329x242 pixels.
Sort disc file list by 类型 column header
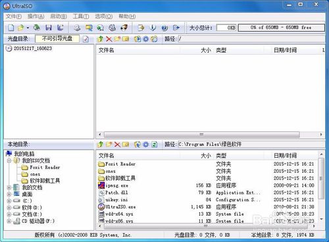(x=238, y=50)
